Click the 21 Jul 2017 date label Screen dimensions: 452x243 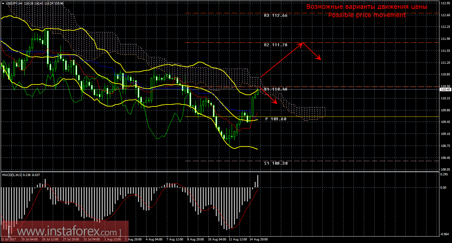[8, 240]
